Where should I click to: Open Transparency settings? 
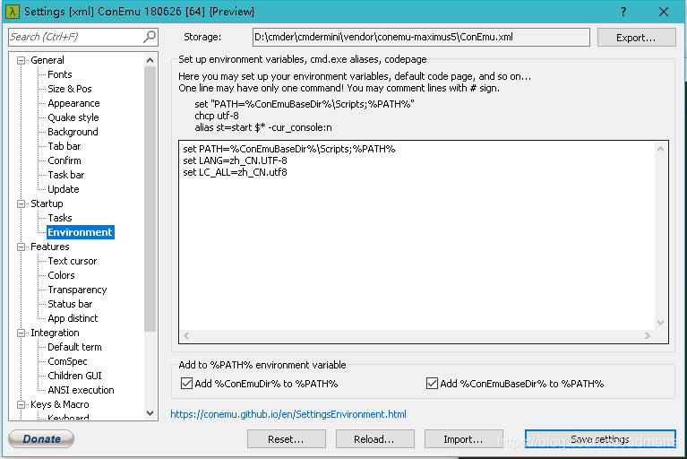tap(77, 290)
